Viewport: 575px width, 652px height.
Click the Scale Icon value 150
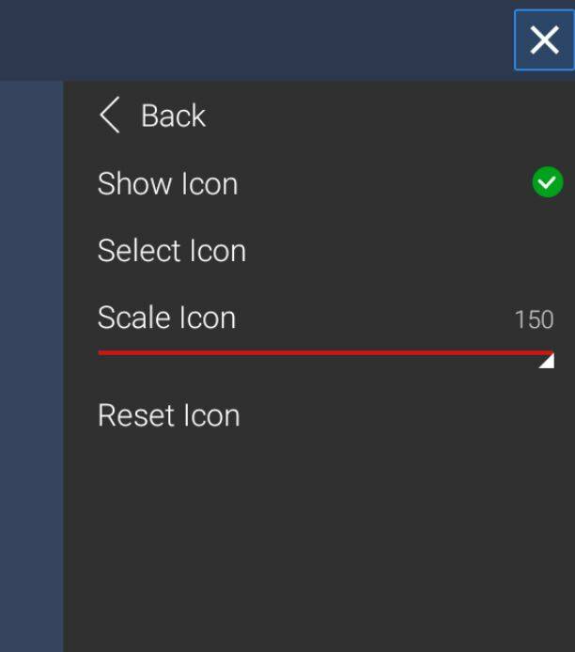click(534, 319)
